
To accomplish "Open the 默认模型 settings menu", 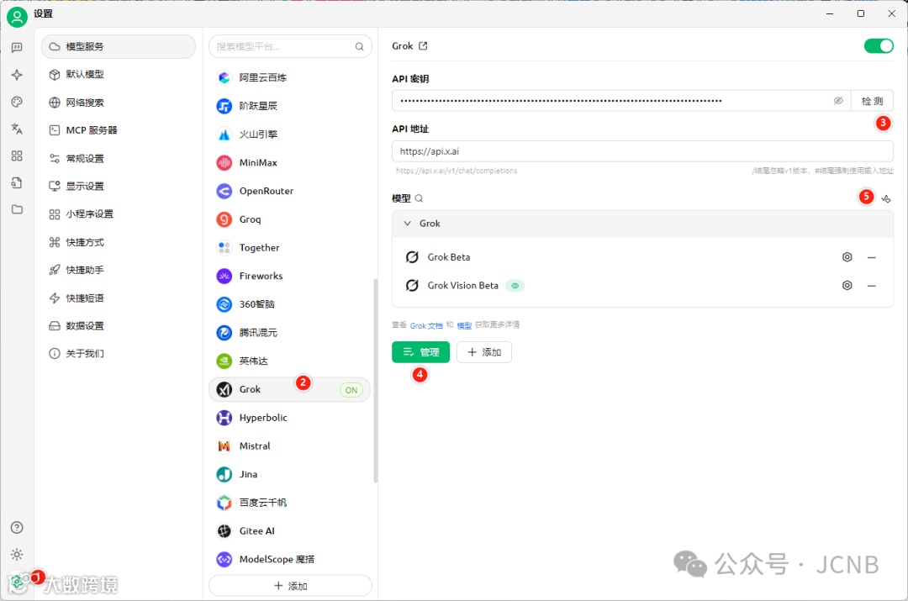I will tap(119, 74).
